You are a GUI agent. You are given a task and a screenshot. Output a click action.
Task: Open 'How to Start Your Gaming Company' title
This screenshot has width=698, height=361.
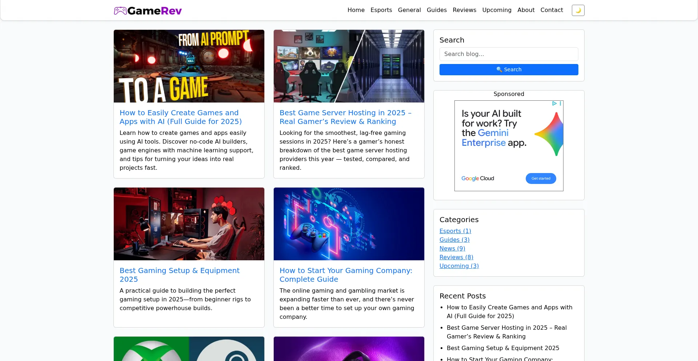pyautogui.click(x=346, y=275)
